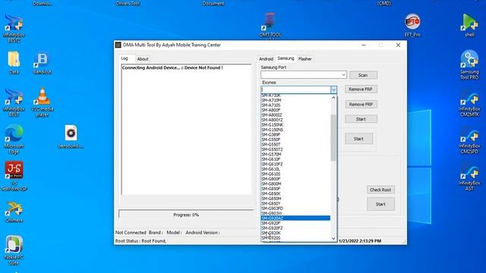Pick SM-G610F from the list
Image resolution: width=486 pixels, height=273 pixels.
(295, 159)
